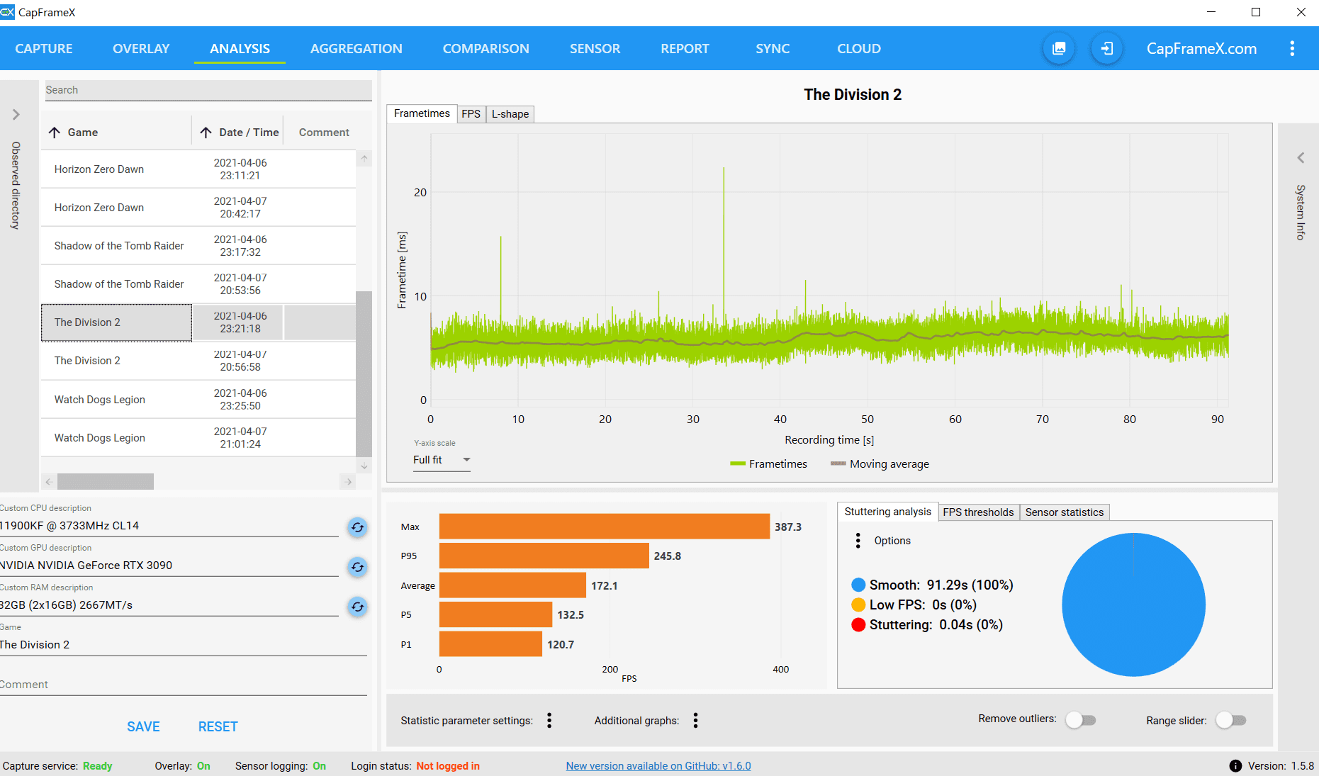1319x776 pixels.
Task: Open stuttering analysis Options menu dots
Action: point(858,541)
